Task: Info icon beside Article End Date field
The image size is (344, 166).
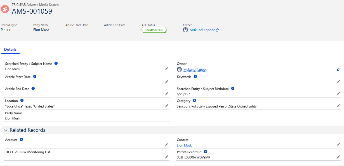Action: point(33,88)
